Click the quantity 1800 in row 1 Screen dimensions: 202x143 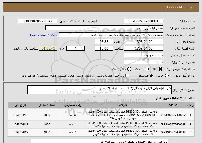(47, 115)
